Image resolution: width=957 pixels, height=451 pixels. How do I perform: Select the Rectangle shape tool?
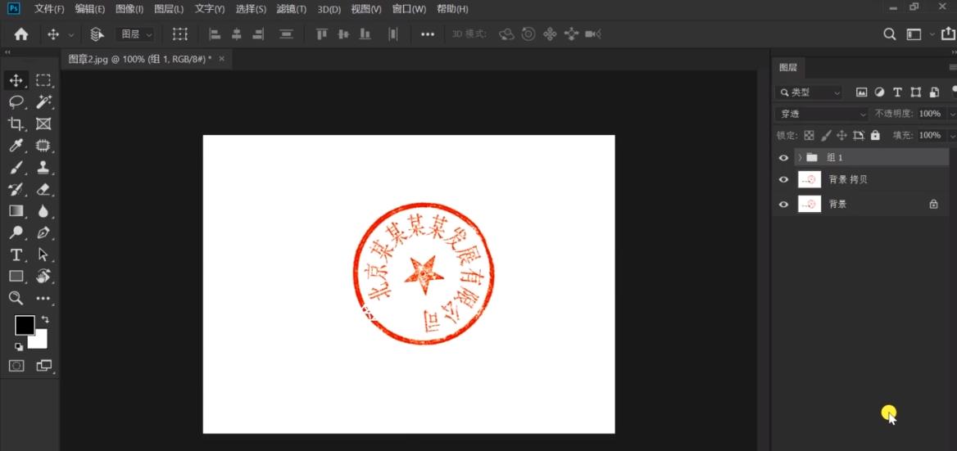pyautogui.click(x=16, y=276)
